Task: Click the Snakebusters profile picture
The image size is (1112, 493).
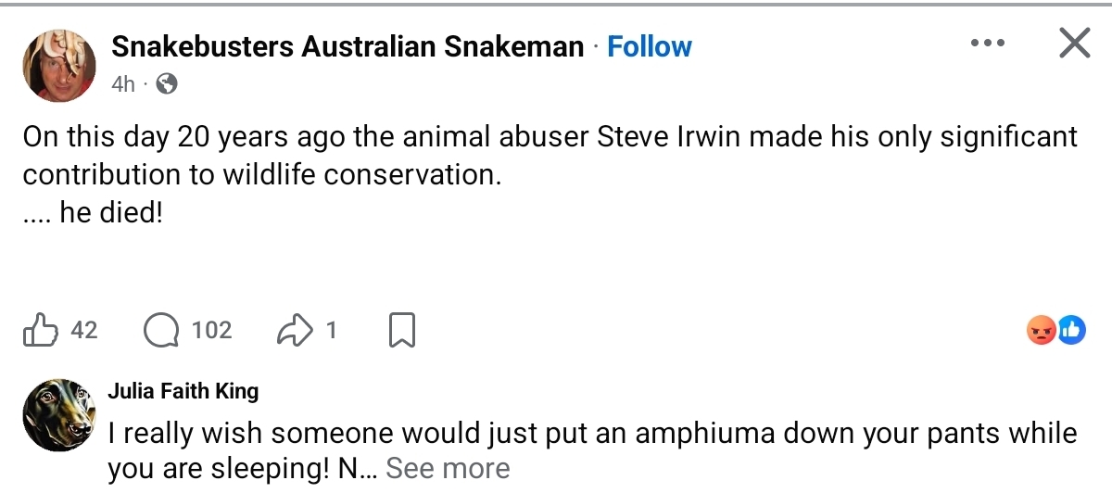Action: tap(59, 64)
